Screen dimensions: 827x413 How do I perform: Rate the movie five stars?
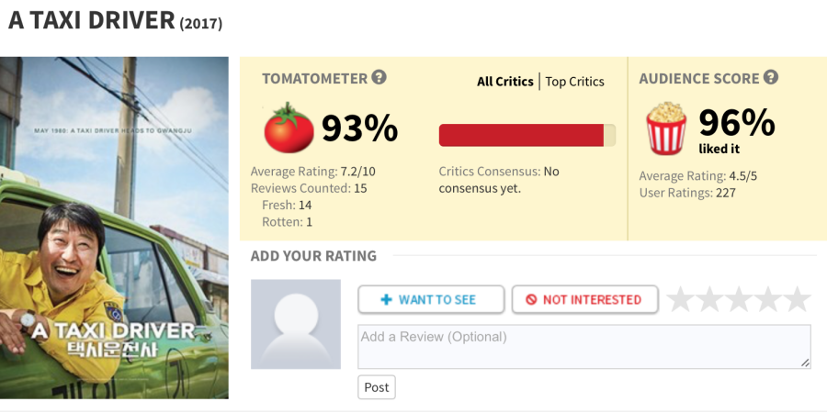[x=797, y=299]
